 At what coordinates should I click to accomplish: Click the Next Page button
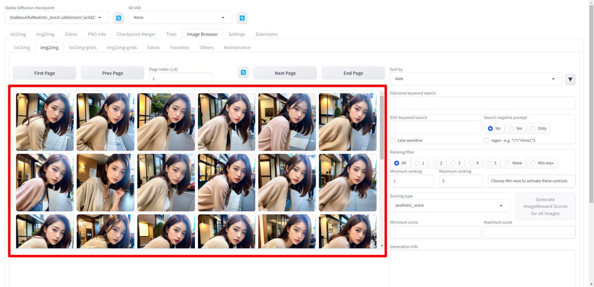tap(285, 73)
